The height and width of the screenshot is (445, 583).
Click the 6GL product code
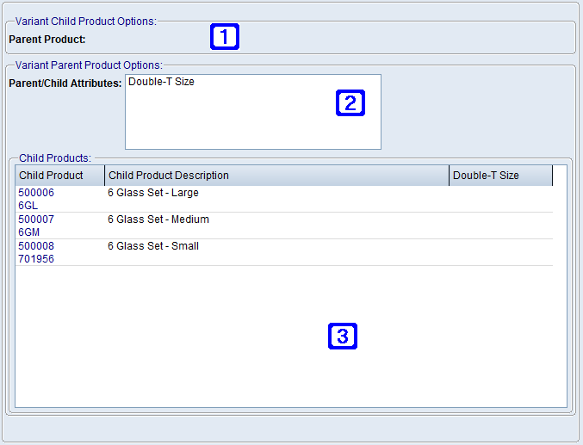pos(28,206)
